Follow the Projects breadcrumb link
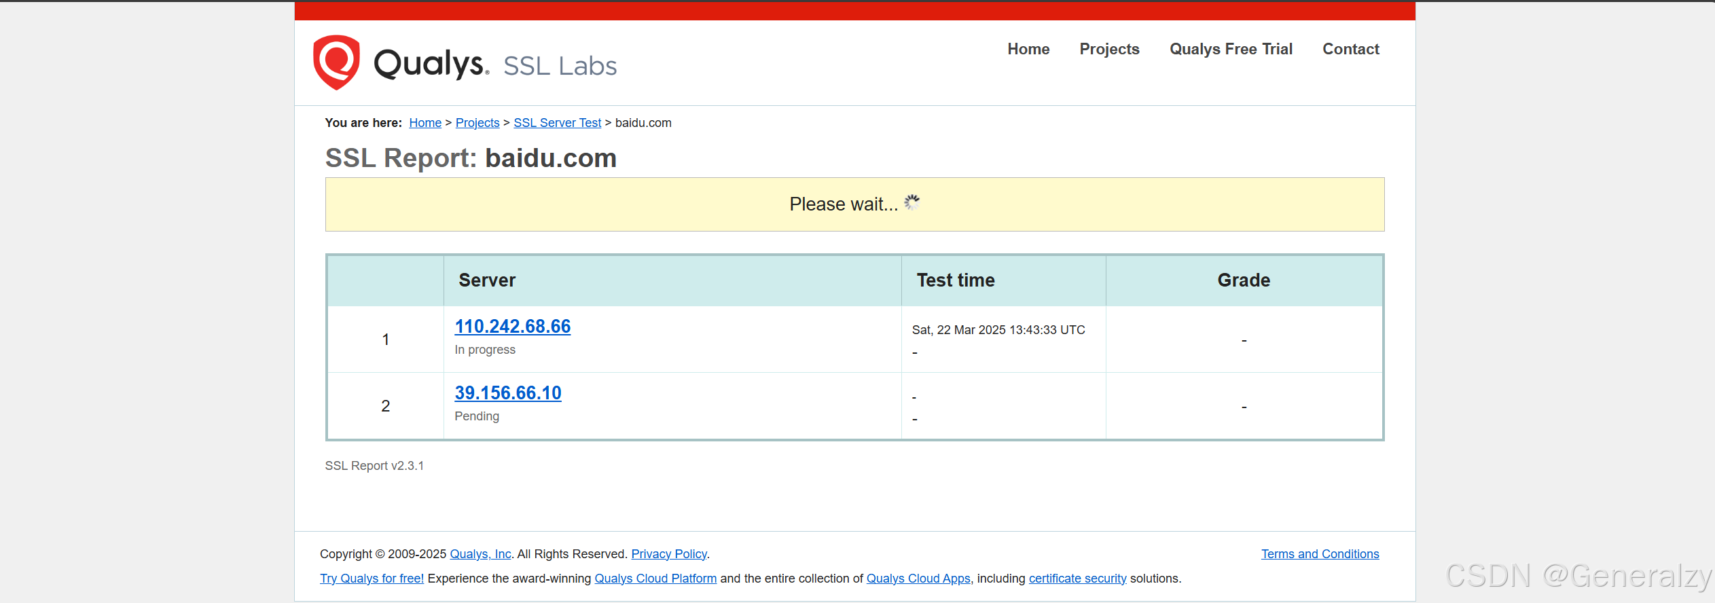Screen dimensions: 1715x603 [477, 123]
